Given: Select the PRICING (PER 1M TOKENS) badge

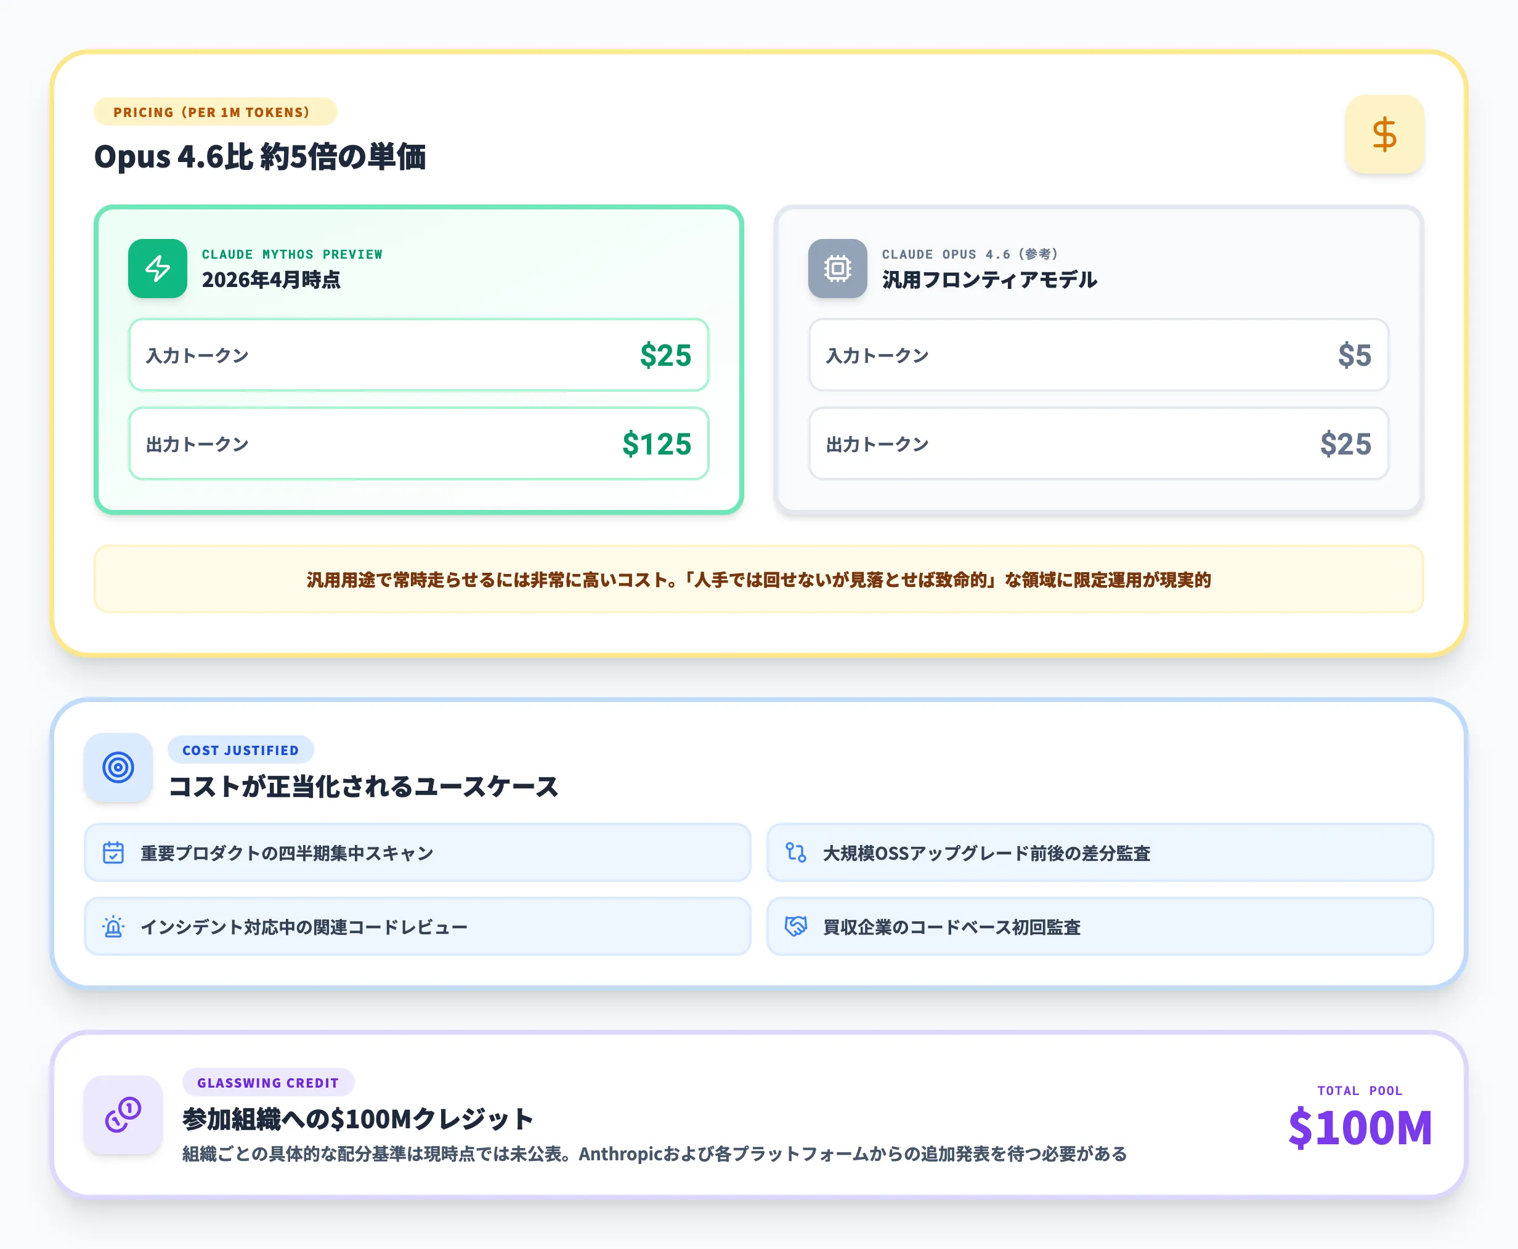Looking at the screenshot, I should 215,111.
